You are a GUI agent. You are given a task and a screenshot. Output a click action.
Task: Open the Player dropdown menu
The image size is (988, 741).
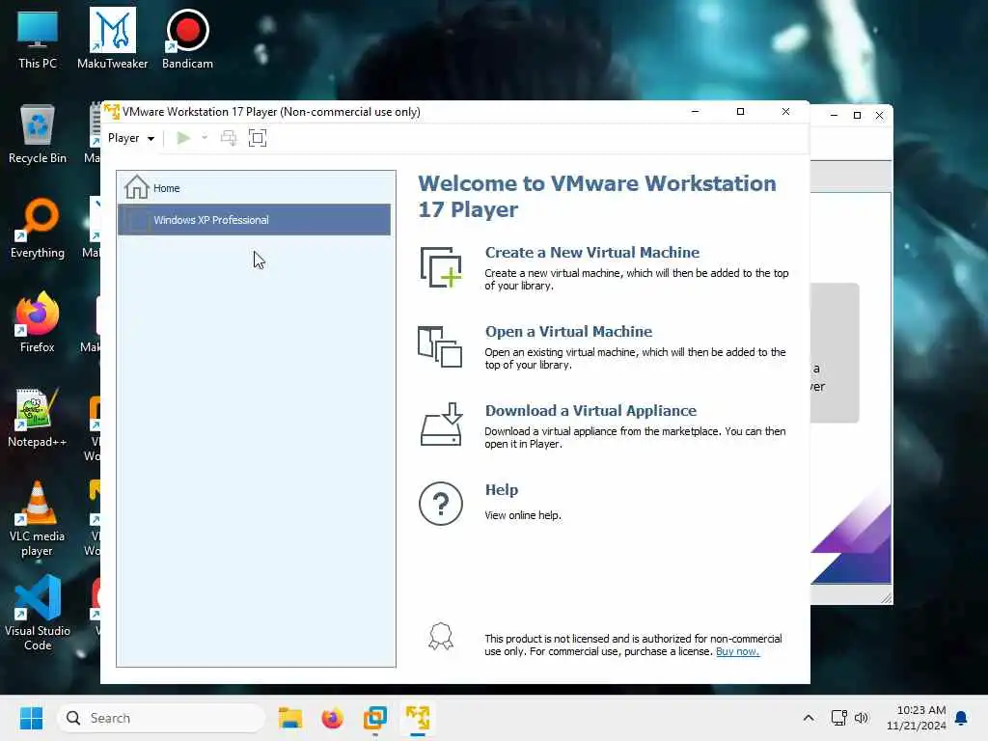tap(131, 138)
